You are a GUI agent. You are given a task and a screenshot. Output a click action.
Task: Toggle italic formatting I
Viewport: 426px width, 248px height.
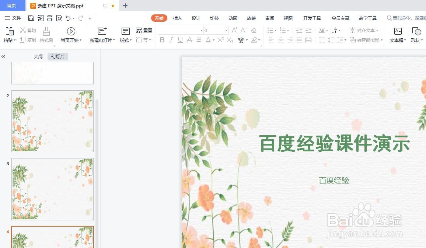tap(171, 40)
